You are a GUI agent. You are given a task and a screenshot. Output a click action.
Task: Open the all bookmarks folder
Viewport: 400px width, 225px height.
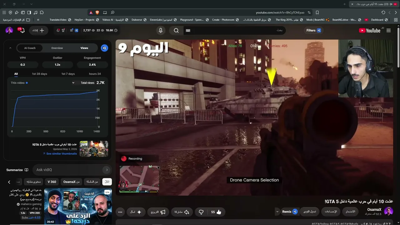point(17,20)
